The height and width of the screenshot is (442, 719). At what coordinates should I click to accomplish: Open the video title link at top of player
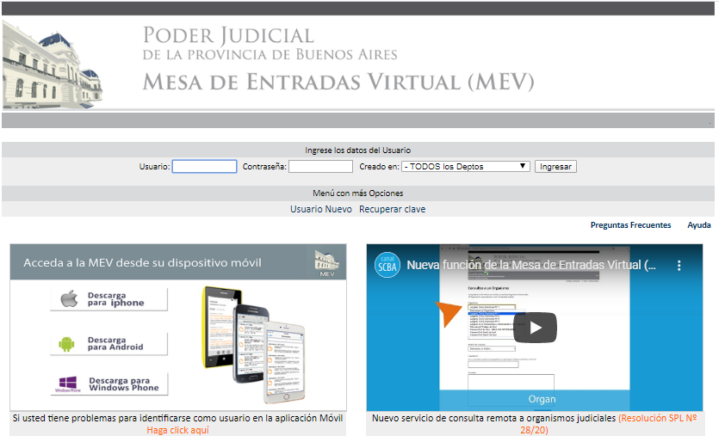coord(530,266)
